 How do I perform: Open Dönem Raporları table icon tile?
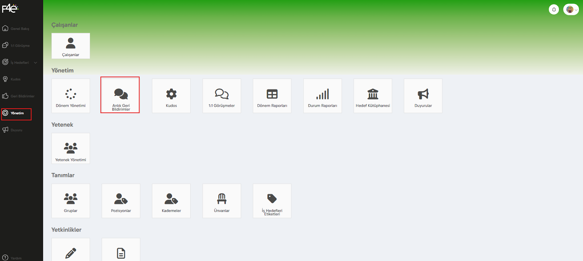(272, 96)
